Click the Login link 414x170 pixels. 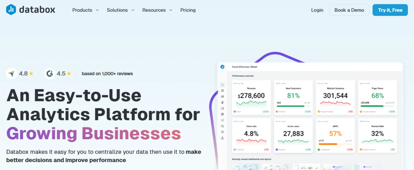pyautogui.click(x=317, y=10)
